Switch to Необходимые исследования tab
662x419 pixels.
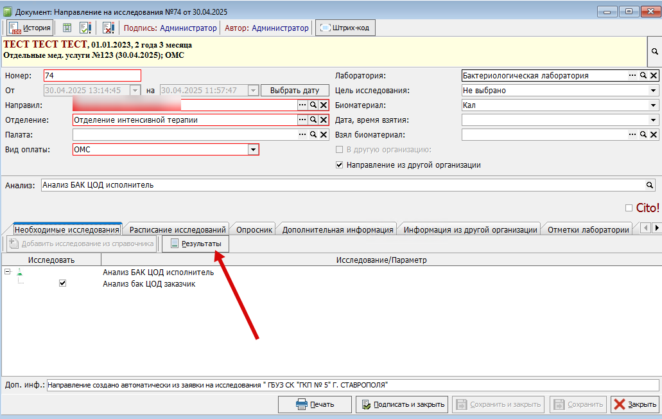[67, 229]
